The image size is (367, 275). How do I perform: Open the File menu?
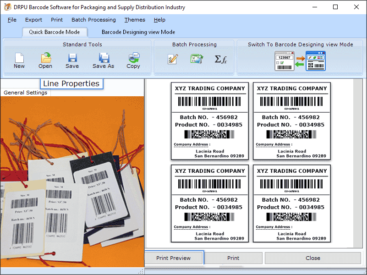(x=11, y=20)
